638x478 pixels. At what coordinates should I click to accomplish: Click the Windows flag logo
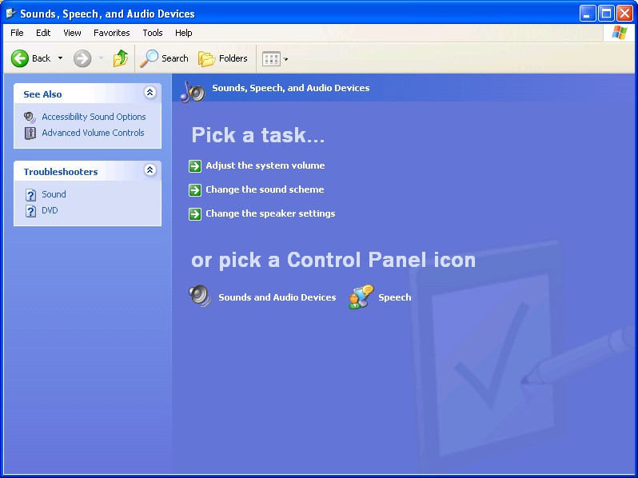pos(620,33)
